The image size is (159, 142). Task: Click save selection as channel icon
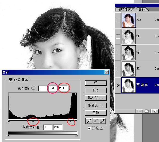click(147, 111)
